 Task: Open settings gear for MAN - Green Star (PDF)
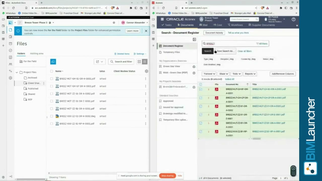pyautogui.click(x=194, y=73)
